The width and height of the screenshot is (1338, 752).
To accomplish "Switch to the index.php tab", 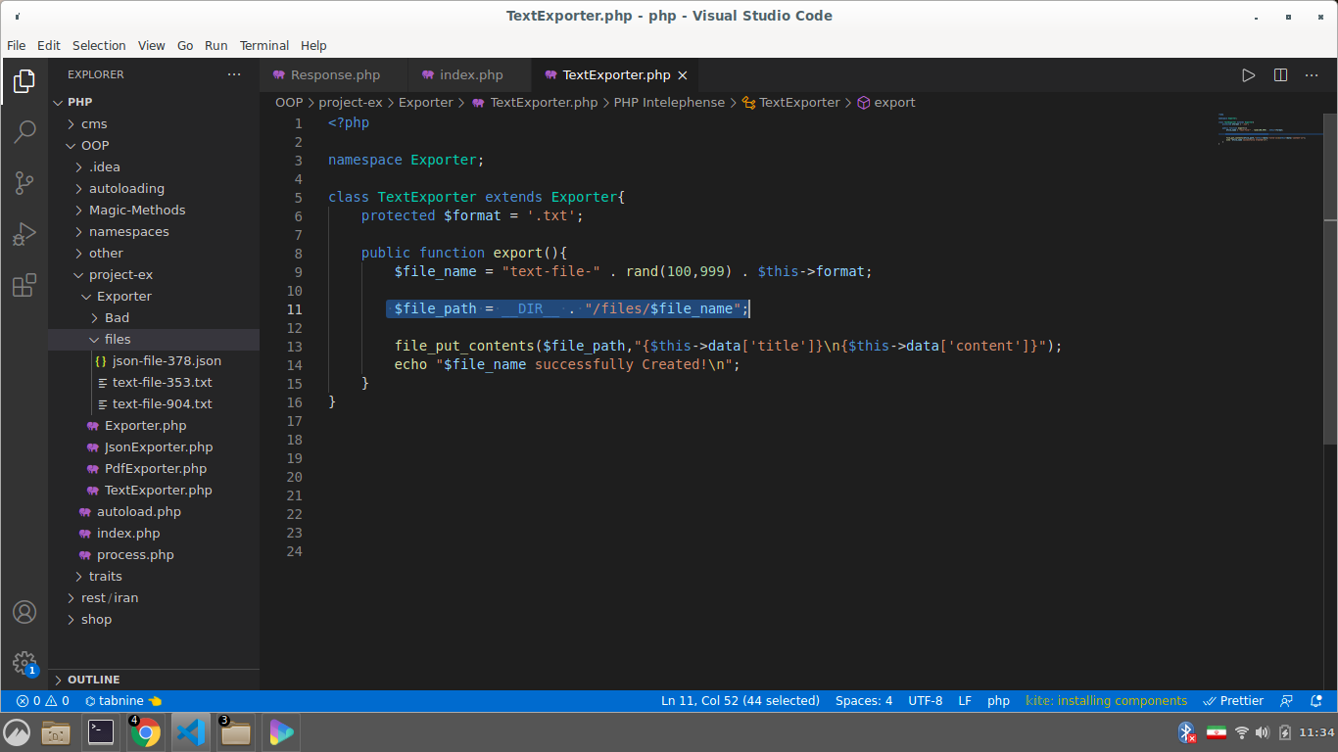I will (470, 75).
